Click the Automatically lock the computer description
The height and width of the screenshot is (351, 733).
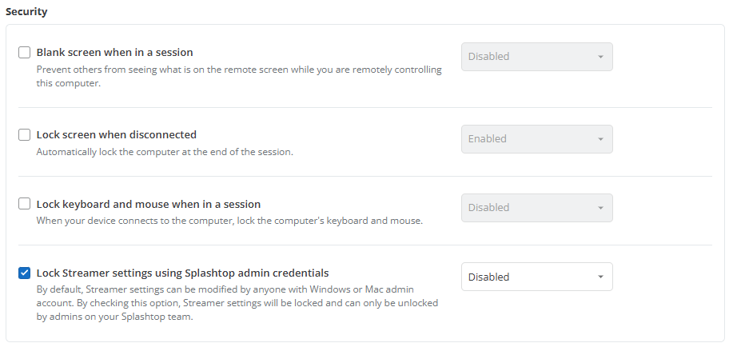(x=165, y=152)
